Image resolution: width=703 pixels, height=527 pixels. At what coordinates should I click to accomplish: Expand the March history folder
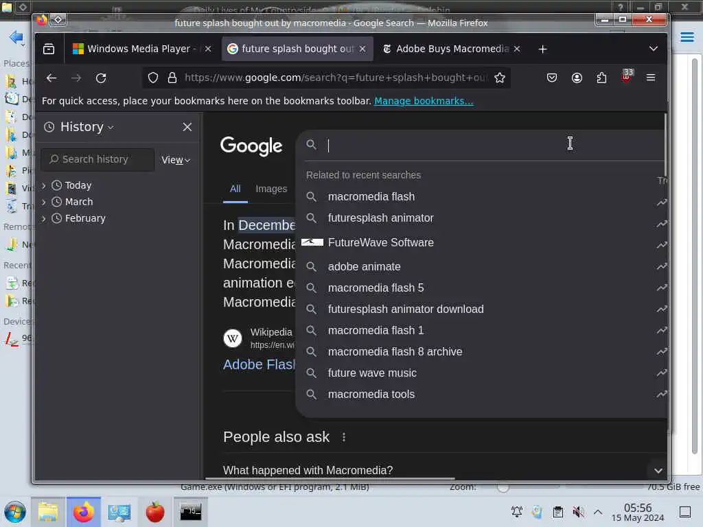(x=43, y=202)
